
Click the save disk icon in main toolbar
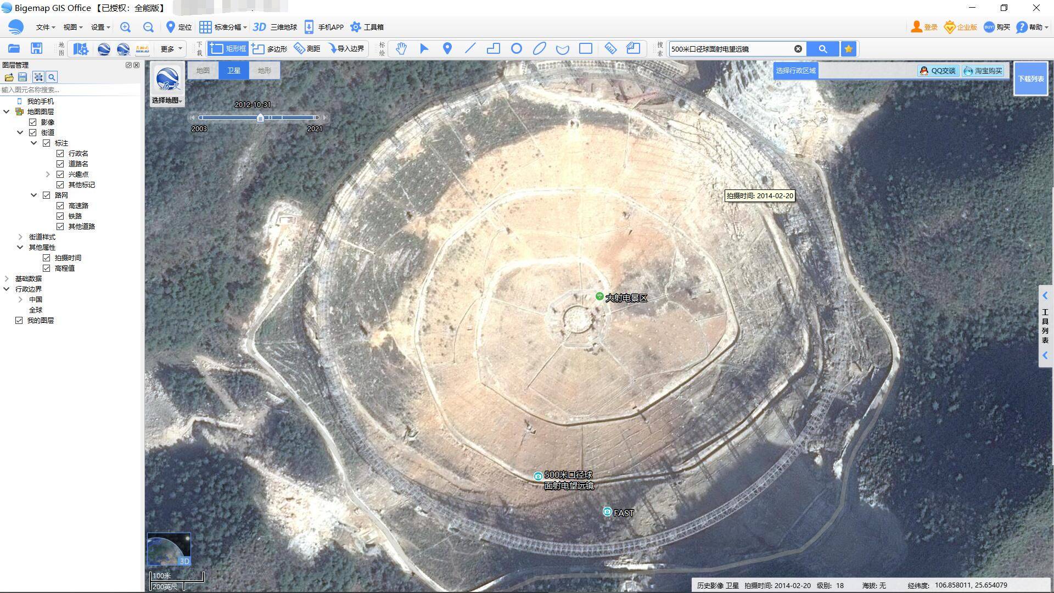(36, 49)
